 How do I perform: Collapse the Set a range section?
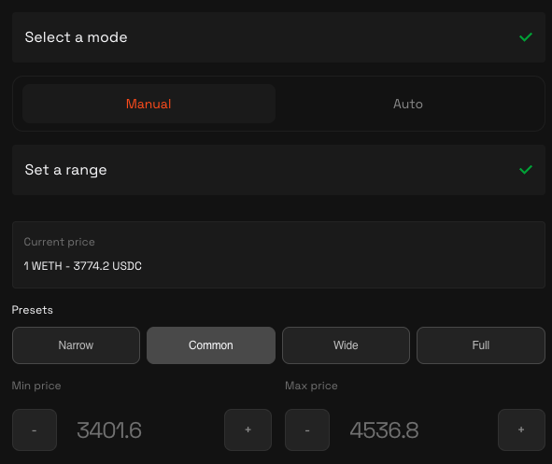pos(279,170)
